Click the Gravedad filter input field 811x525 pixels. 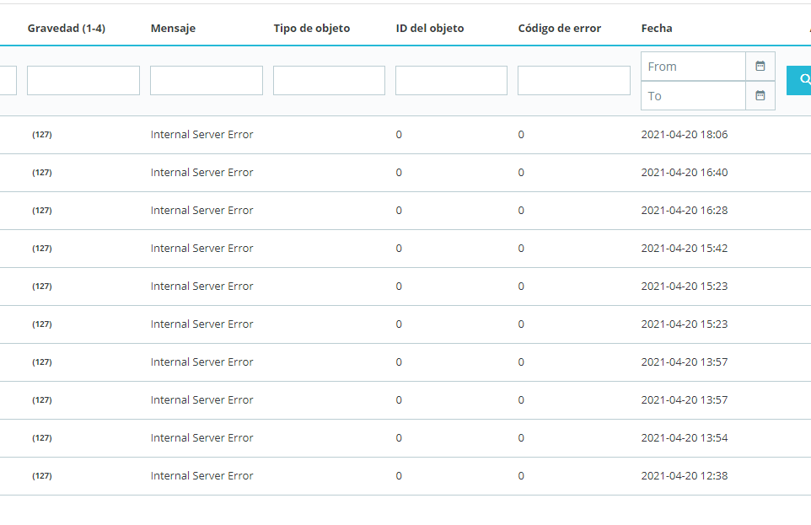click(83, 80)
